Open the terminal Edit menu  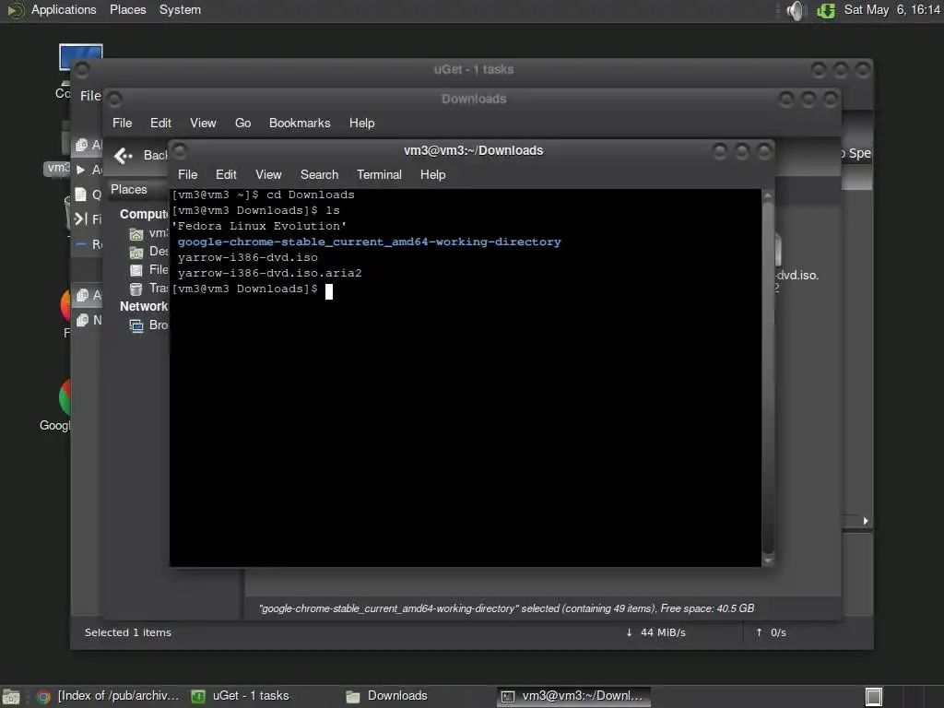point(226,174)
